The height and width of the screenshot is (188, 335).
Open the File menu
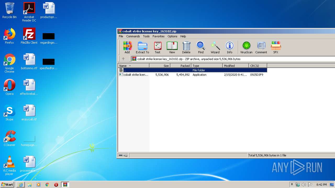(121, 36)
